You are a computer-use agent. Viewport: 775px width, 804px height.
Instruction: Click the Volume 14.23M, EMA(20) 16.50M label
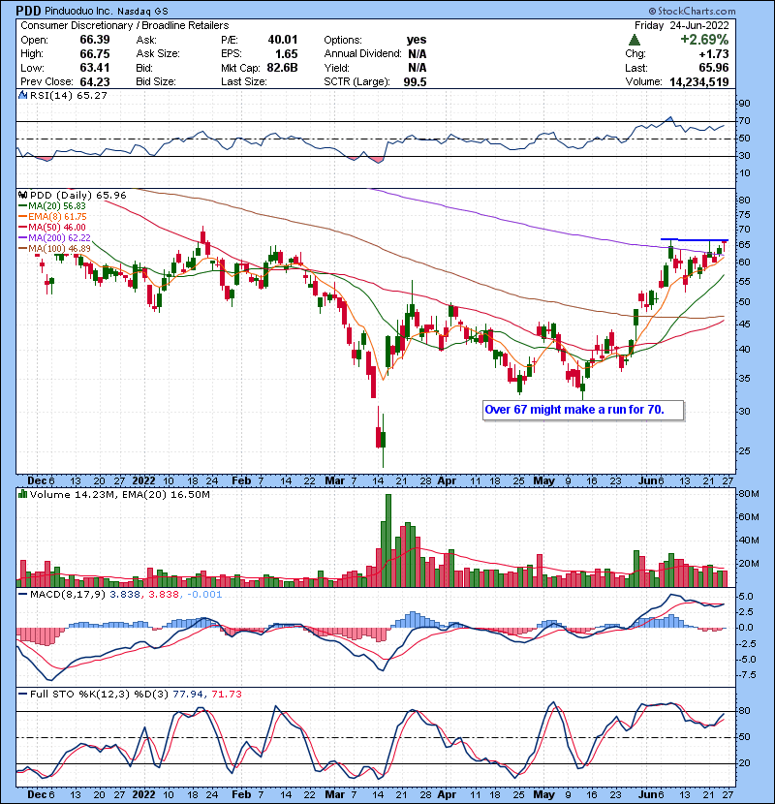(x=119, y=494)
